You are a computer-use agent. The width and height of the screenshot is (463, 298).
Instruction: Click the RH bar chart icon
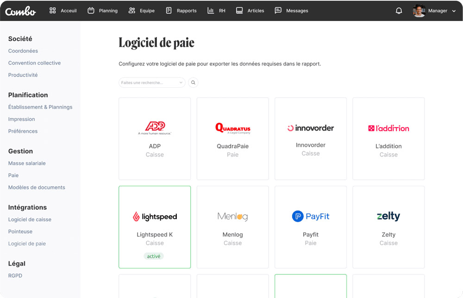(211, 11)
